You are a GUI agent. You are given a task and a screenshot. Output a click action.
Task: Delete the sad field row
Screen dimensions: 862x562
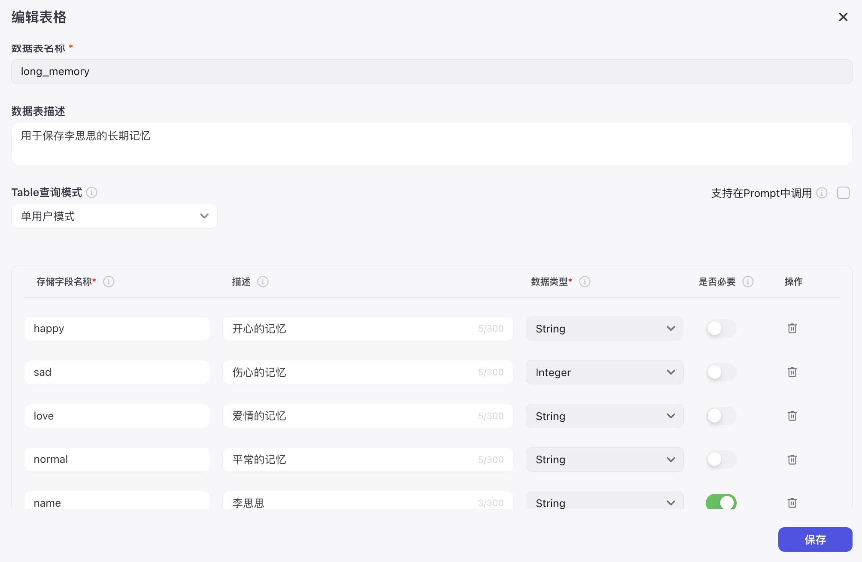coord(792,372)
